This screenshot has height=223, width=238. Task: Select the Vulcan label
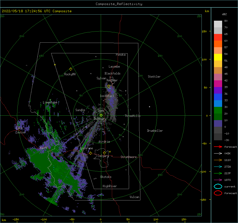[134, 197]
